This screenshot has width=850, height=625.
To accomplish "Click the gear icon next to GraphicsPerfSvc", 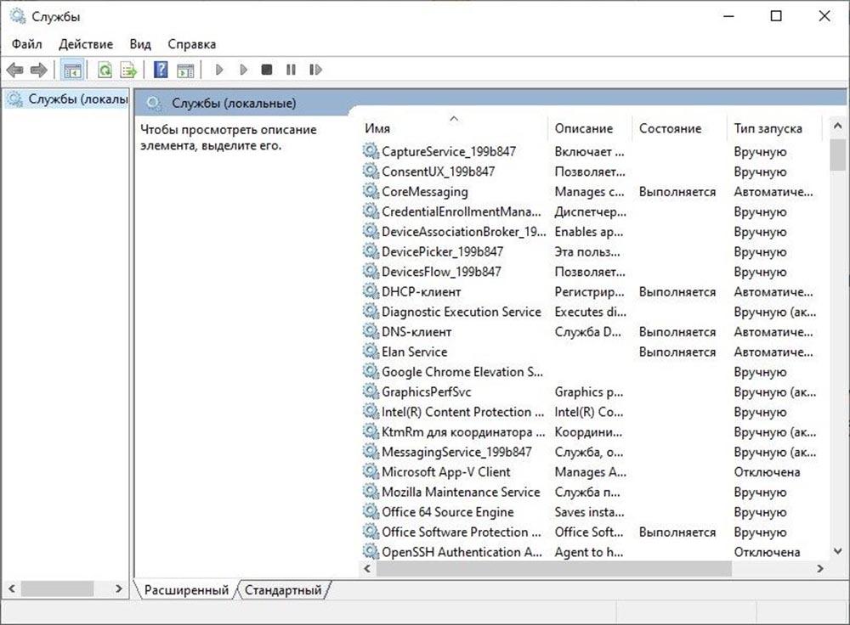I will [371, 391].
